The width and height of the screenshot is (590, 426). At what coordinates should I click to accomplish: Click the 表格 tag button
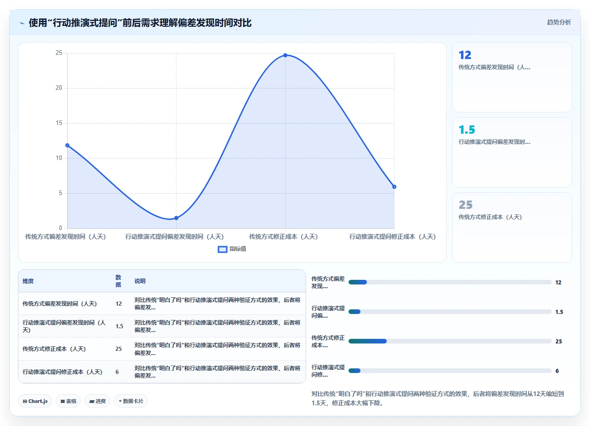[68, 401]
